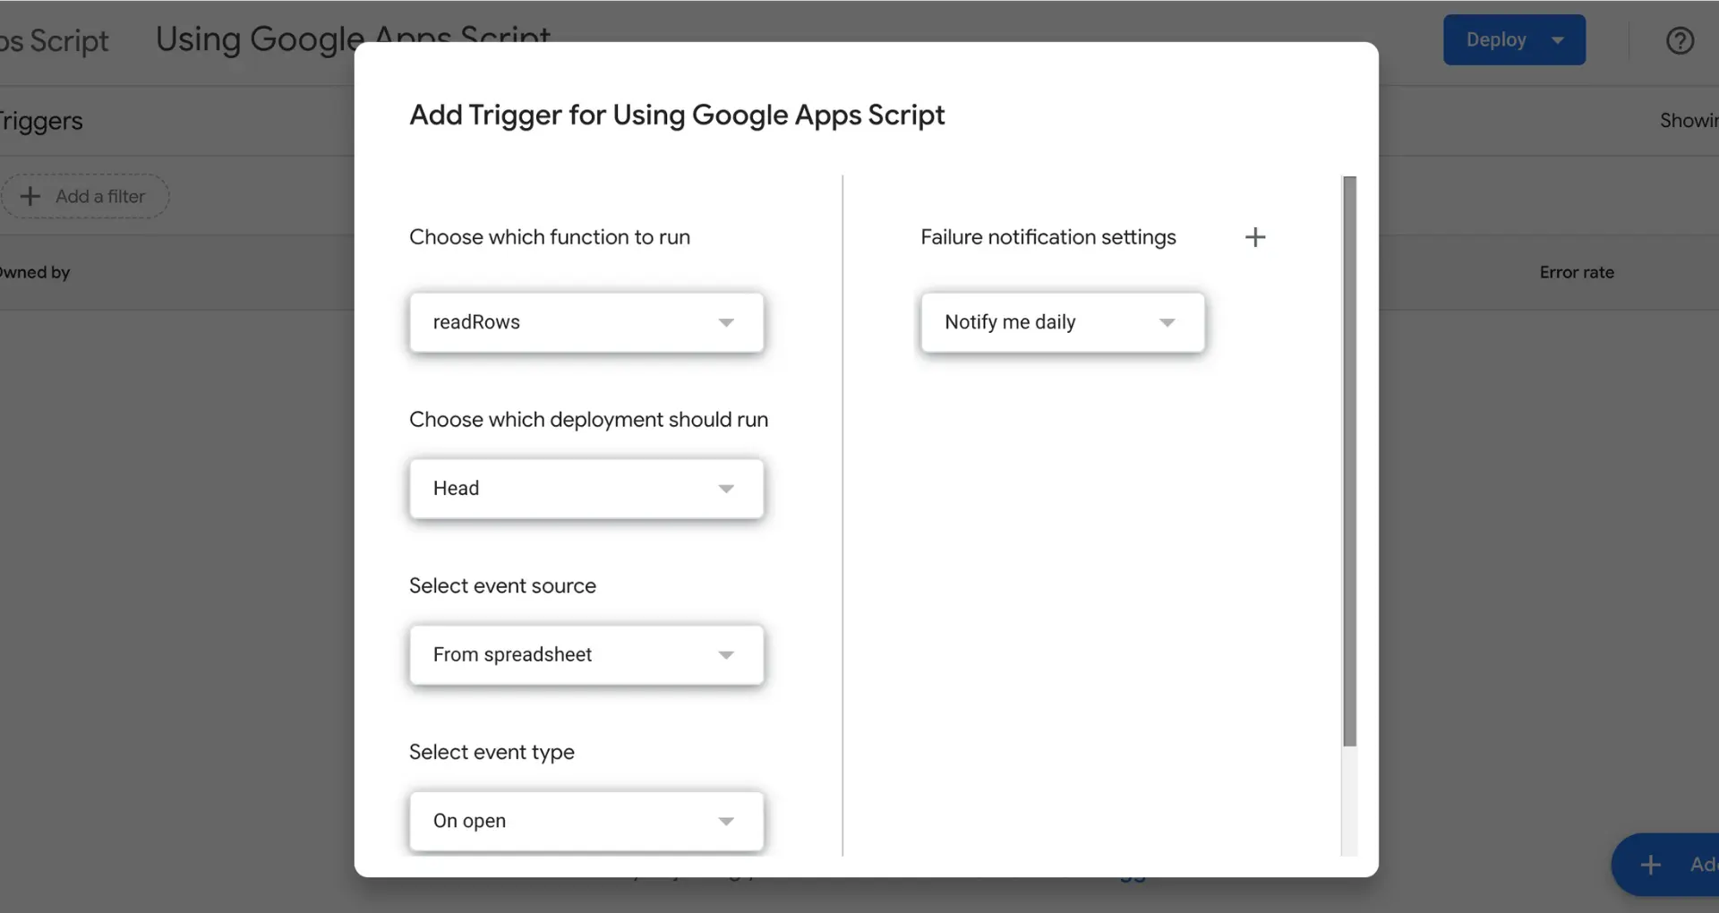Click the Select event type label
Viewport: 1719px width, 913px height.
coord(492,753)
